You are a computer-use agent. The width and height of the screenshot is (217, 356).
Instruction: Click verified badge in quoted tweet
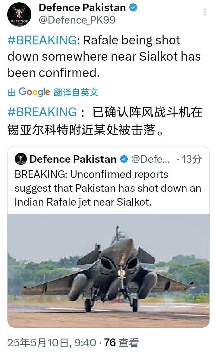tap(124, 159)
